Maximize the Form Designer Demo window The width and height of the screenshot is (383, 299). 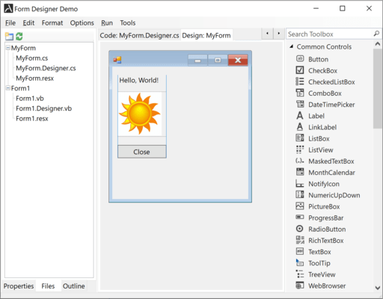(x=343, y=8)
